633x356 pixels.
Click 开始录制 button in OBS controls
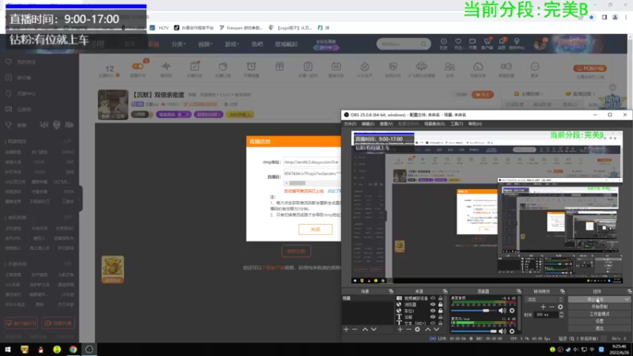pyautogui.click(x=599, y=306)
